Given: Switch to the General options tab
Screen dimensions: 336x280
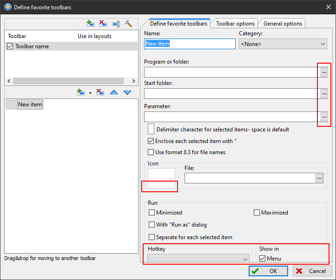Looking at the screenshot, I should (x=283, y=24).
